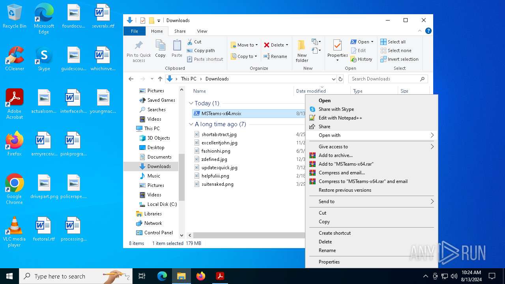Click Select all in ribbon
The width and height of the screenshot is (505, 284).
(393, 42)
